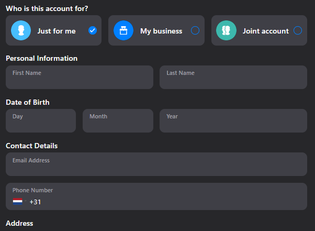Uncheck the Just for me checkmark
This screenshot has height=231, width=315.
pos(93,30)
